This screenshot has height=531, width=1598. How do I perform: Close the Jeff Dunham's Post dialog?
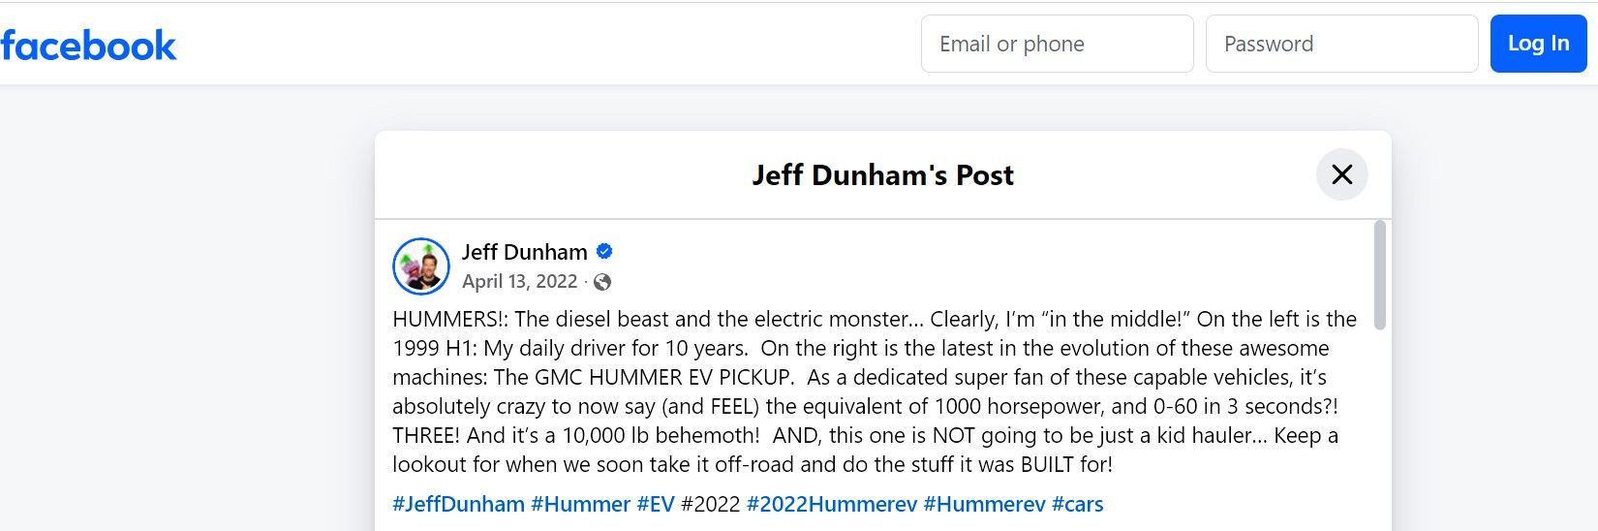[1341, 174]
